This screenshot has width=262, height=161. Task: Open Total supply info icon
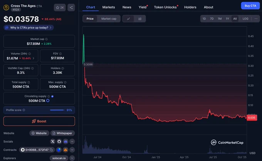(x=29, y=82)
